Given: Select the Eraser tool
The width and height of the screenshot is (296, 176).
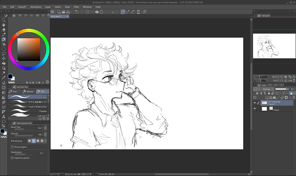Looking at the screenshot, I should tap(3, 30).
